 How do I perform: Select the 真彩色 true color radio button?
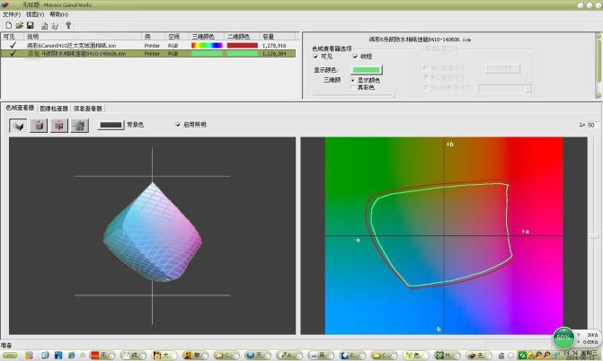(x=353, y=86)
